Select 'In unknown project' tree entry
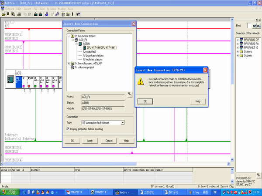The image size is (262, 196). tap(84, 68)
